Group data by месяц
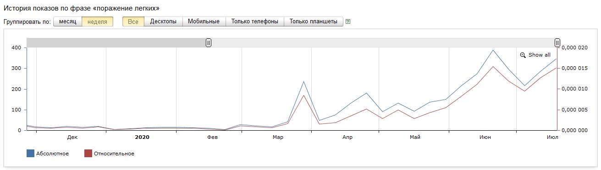601x170 pixels. pos(68,21)
